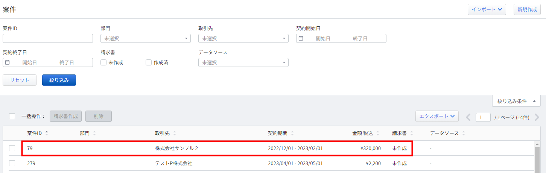Collapse the 絞り込み条件 panel
546x173 pixels.
[x=516, y=101]
